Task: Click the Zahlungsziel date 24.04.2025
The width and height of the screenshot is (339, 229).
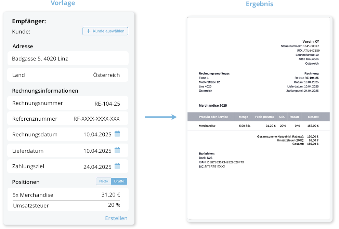Action: 97,167
